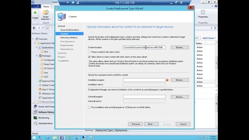Open File Explorer from the taskbar
The width and height of the screenshot is (249, 140).
55,138
